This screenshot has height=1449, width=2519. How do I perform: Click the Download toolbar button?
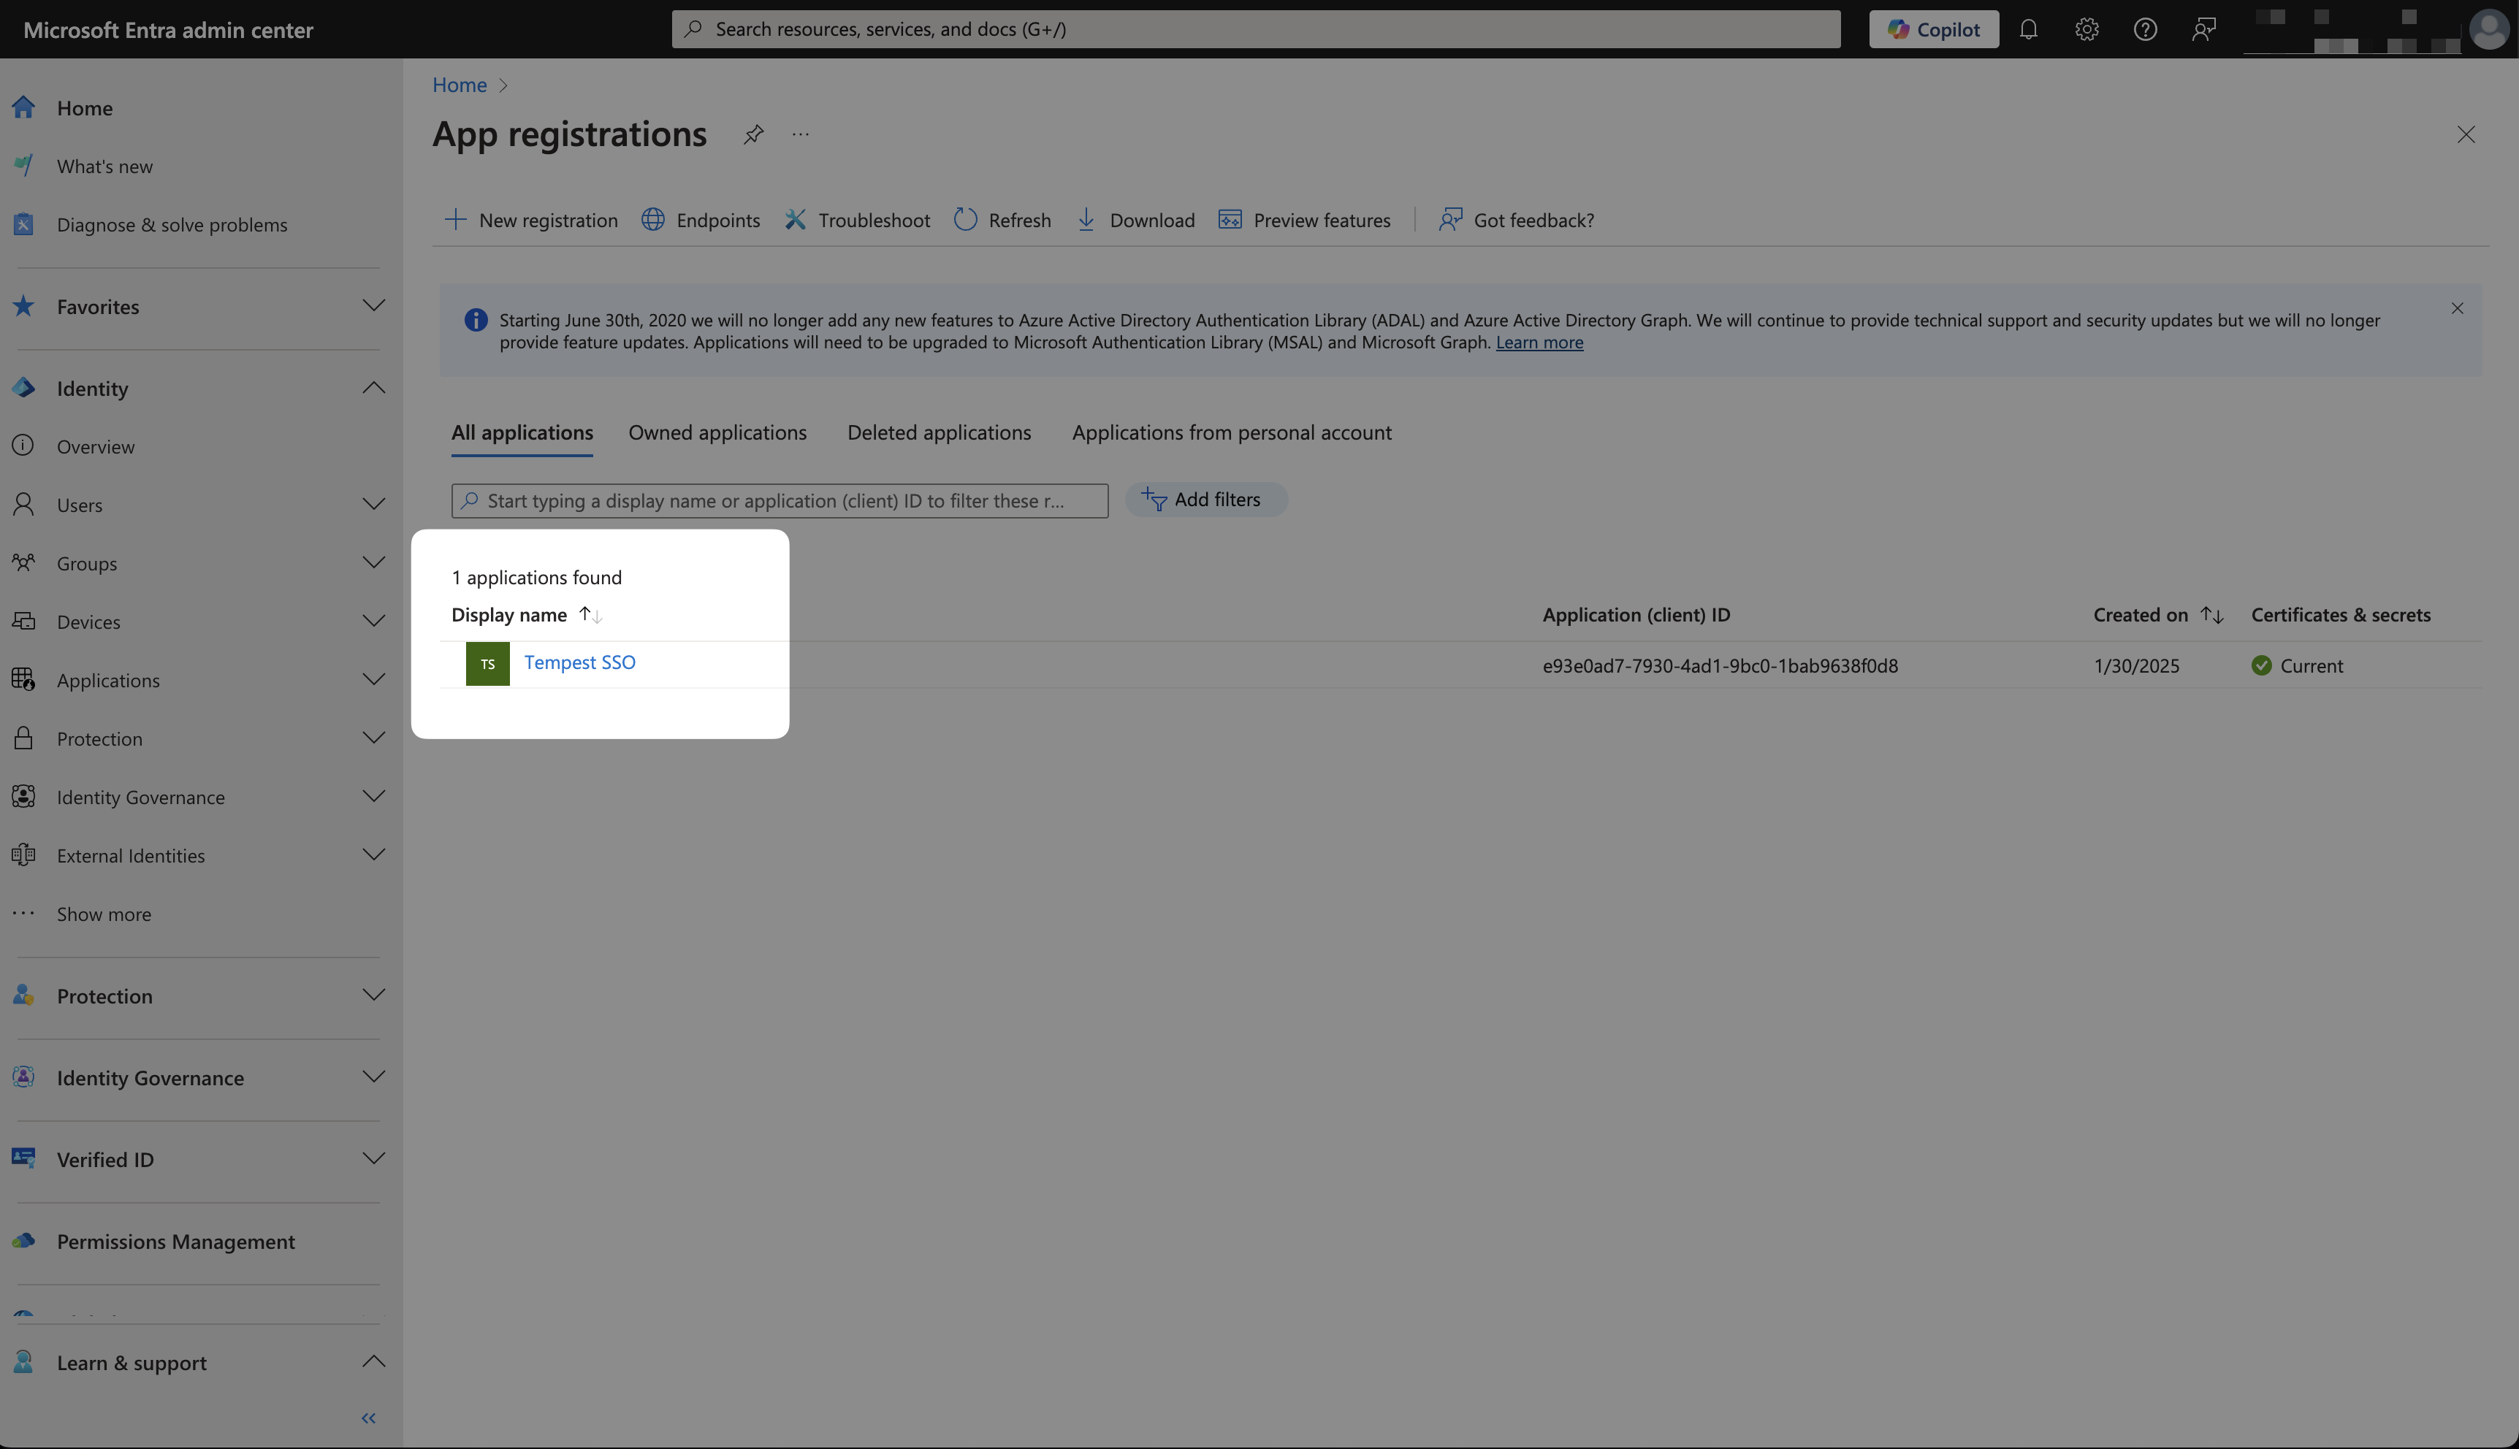[1135, 220]
